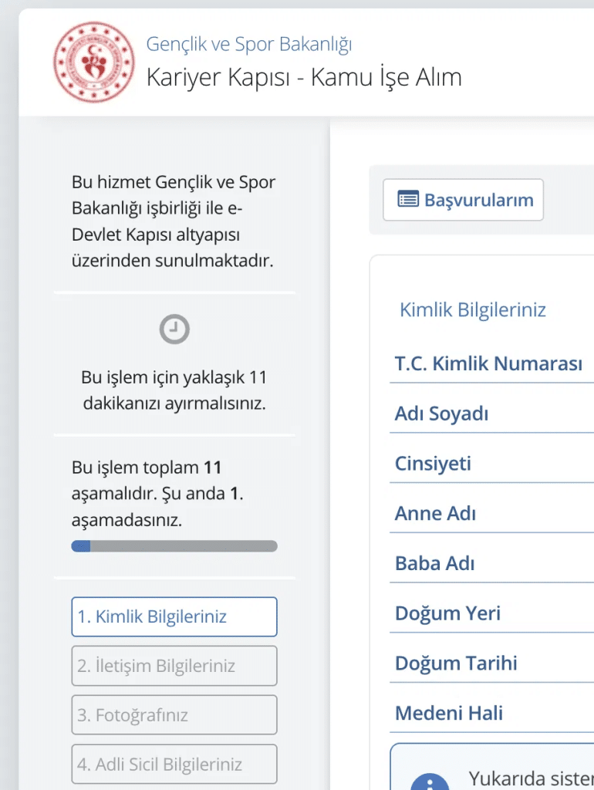
Task: Click the list icon on Başvurularım button
Action: pyautogui.click(x=408, y=200)
